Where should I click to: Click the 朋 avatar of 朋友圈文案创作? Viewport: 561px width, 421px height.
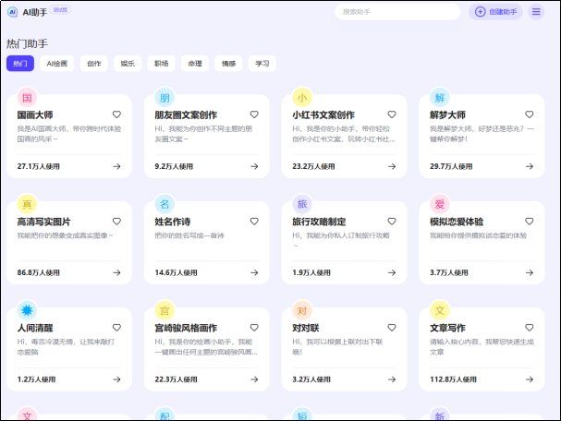coord(165,98)
